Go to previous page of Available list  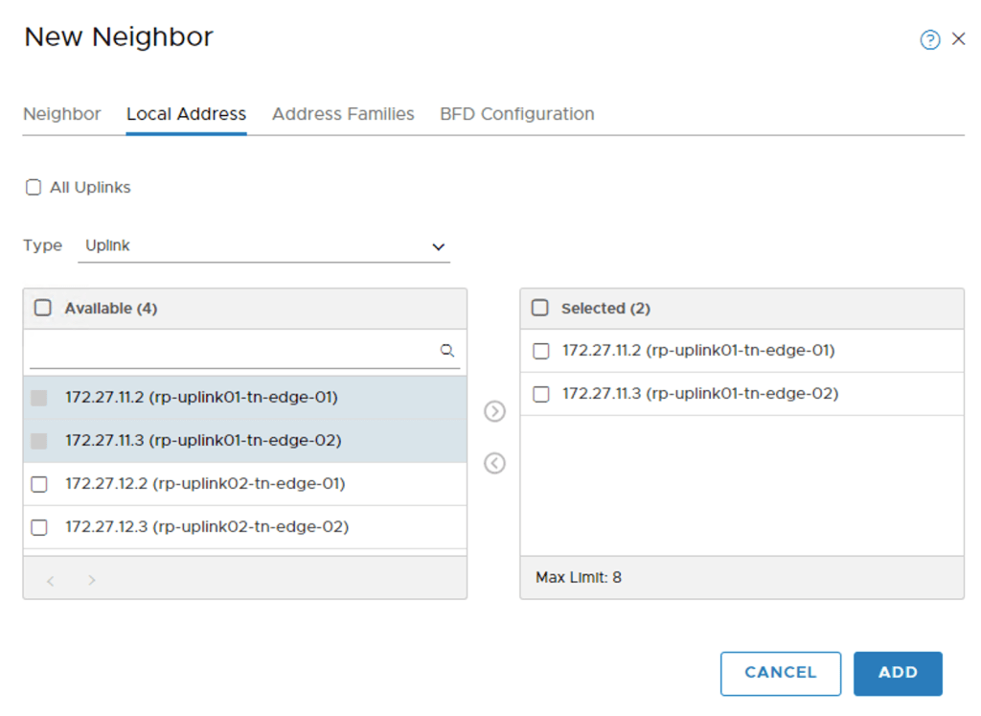coord(51,580)
